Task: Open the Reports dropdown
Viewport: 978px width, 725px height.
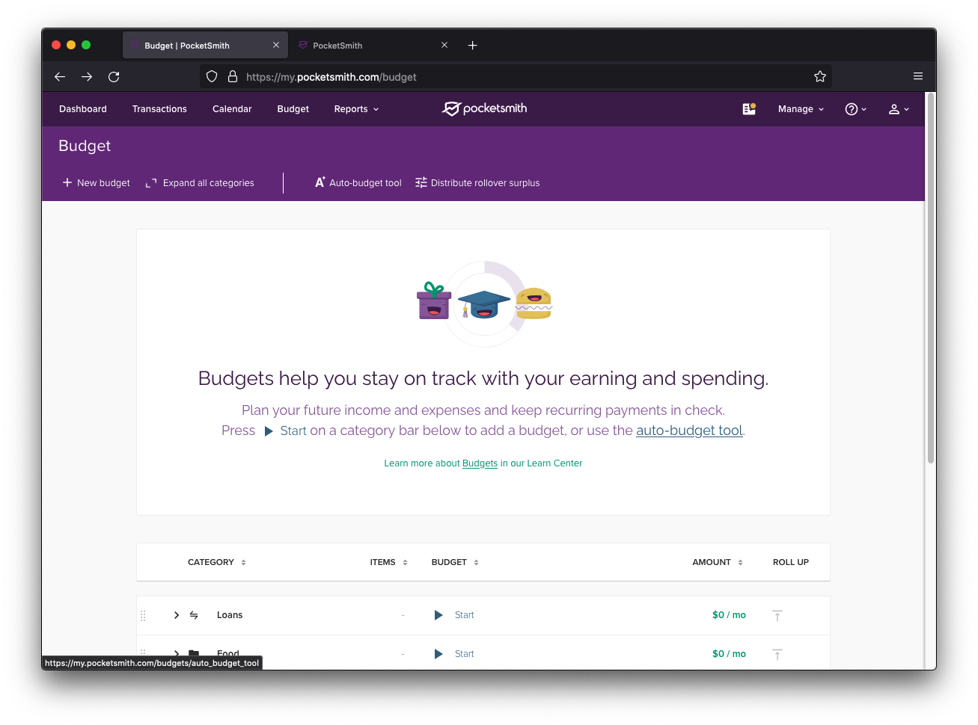Action: pos(355,109)
